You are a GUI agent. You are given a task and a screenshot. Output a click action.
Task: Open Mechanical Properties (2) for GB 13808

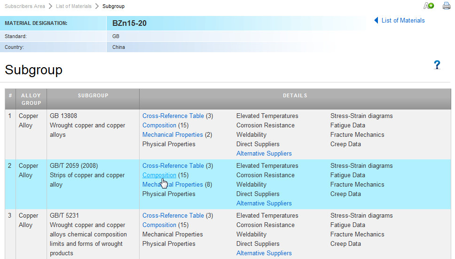[173, 134]
